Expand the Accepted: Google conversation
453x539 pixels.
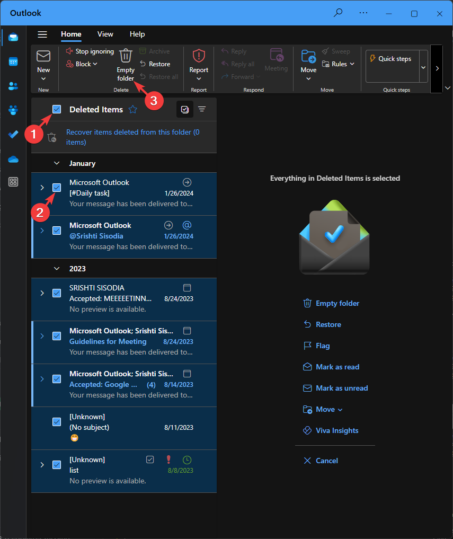(x=42, y=379)
